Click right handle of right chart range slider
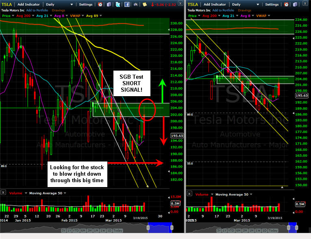This screenshot has height=239, width=311. click(x=297, y=228)
